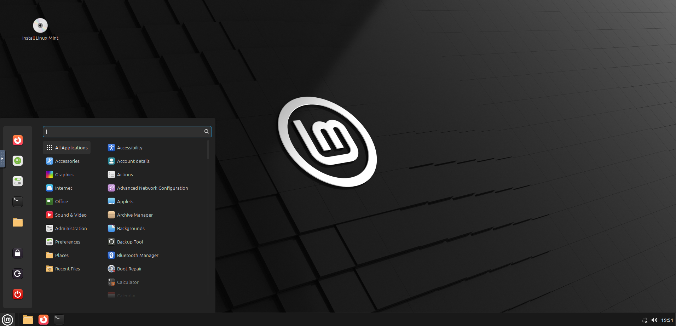
Task: Open Firefox from the menu favorites sidebar
Action: coord(18,140)
